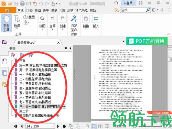Image resolution: width=172 pixels, height=129 pixels.
Task: Open the 创建 dropdown
Action: 63,22
